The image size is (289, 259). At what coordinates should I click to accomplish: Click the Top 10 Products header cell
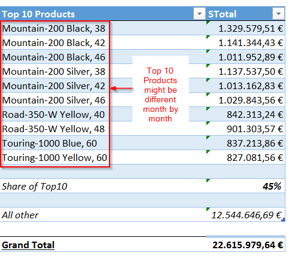pyautogui.click(x=103, y=14)
